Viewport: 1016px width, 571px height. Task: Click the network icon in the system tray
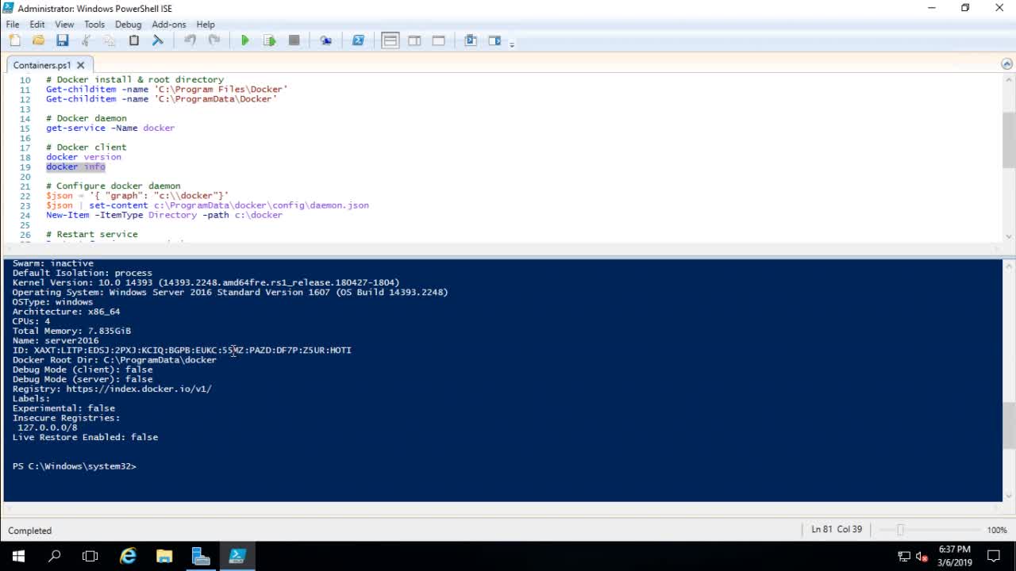[904, 556]
